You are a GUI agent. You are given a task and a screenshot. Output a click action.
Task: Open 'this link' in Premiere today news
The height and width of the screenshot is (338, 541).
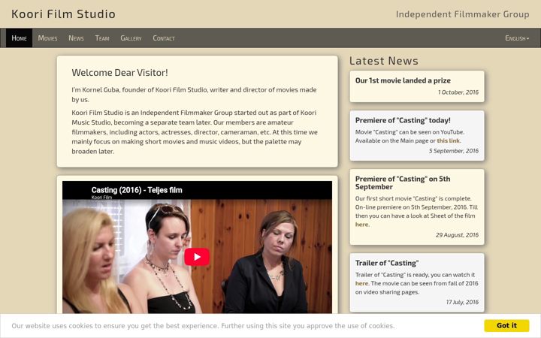coord(448,140)
